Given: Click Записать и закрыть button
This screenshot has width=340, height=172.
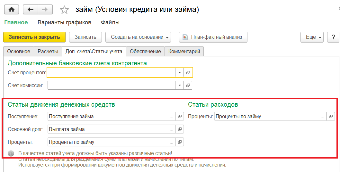Looking at the screenshot, I should coord(34,37).
